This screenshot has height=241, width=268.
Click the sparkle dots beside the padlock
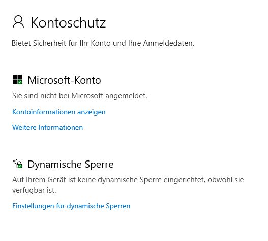(15, 162)
